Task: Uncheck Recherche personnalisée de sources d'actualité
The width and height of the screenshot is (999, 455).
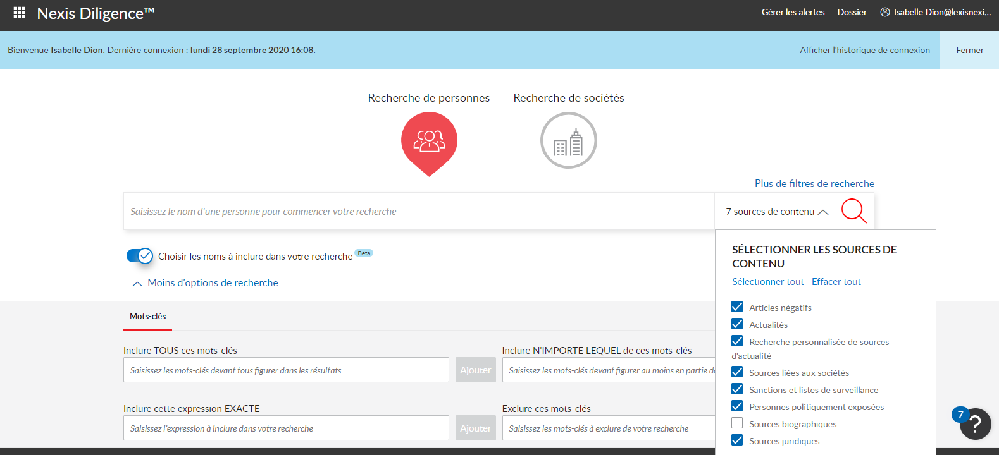Action: click(737, 341)
